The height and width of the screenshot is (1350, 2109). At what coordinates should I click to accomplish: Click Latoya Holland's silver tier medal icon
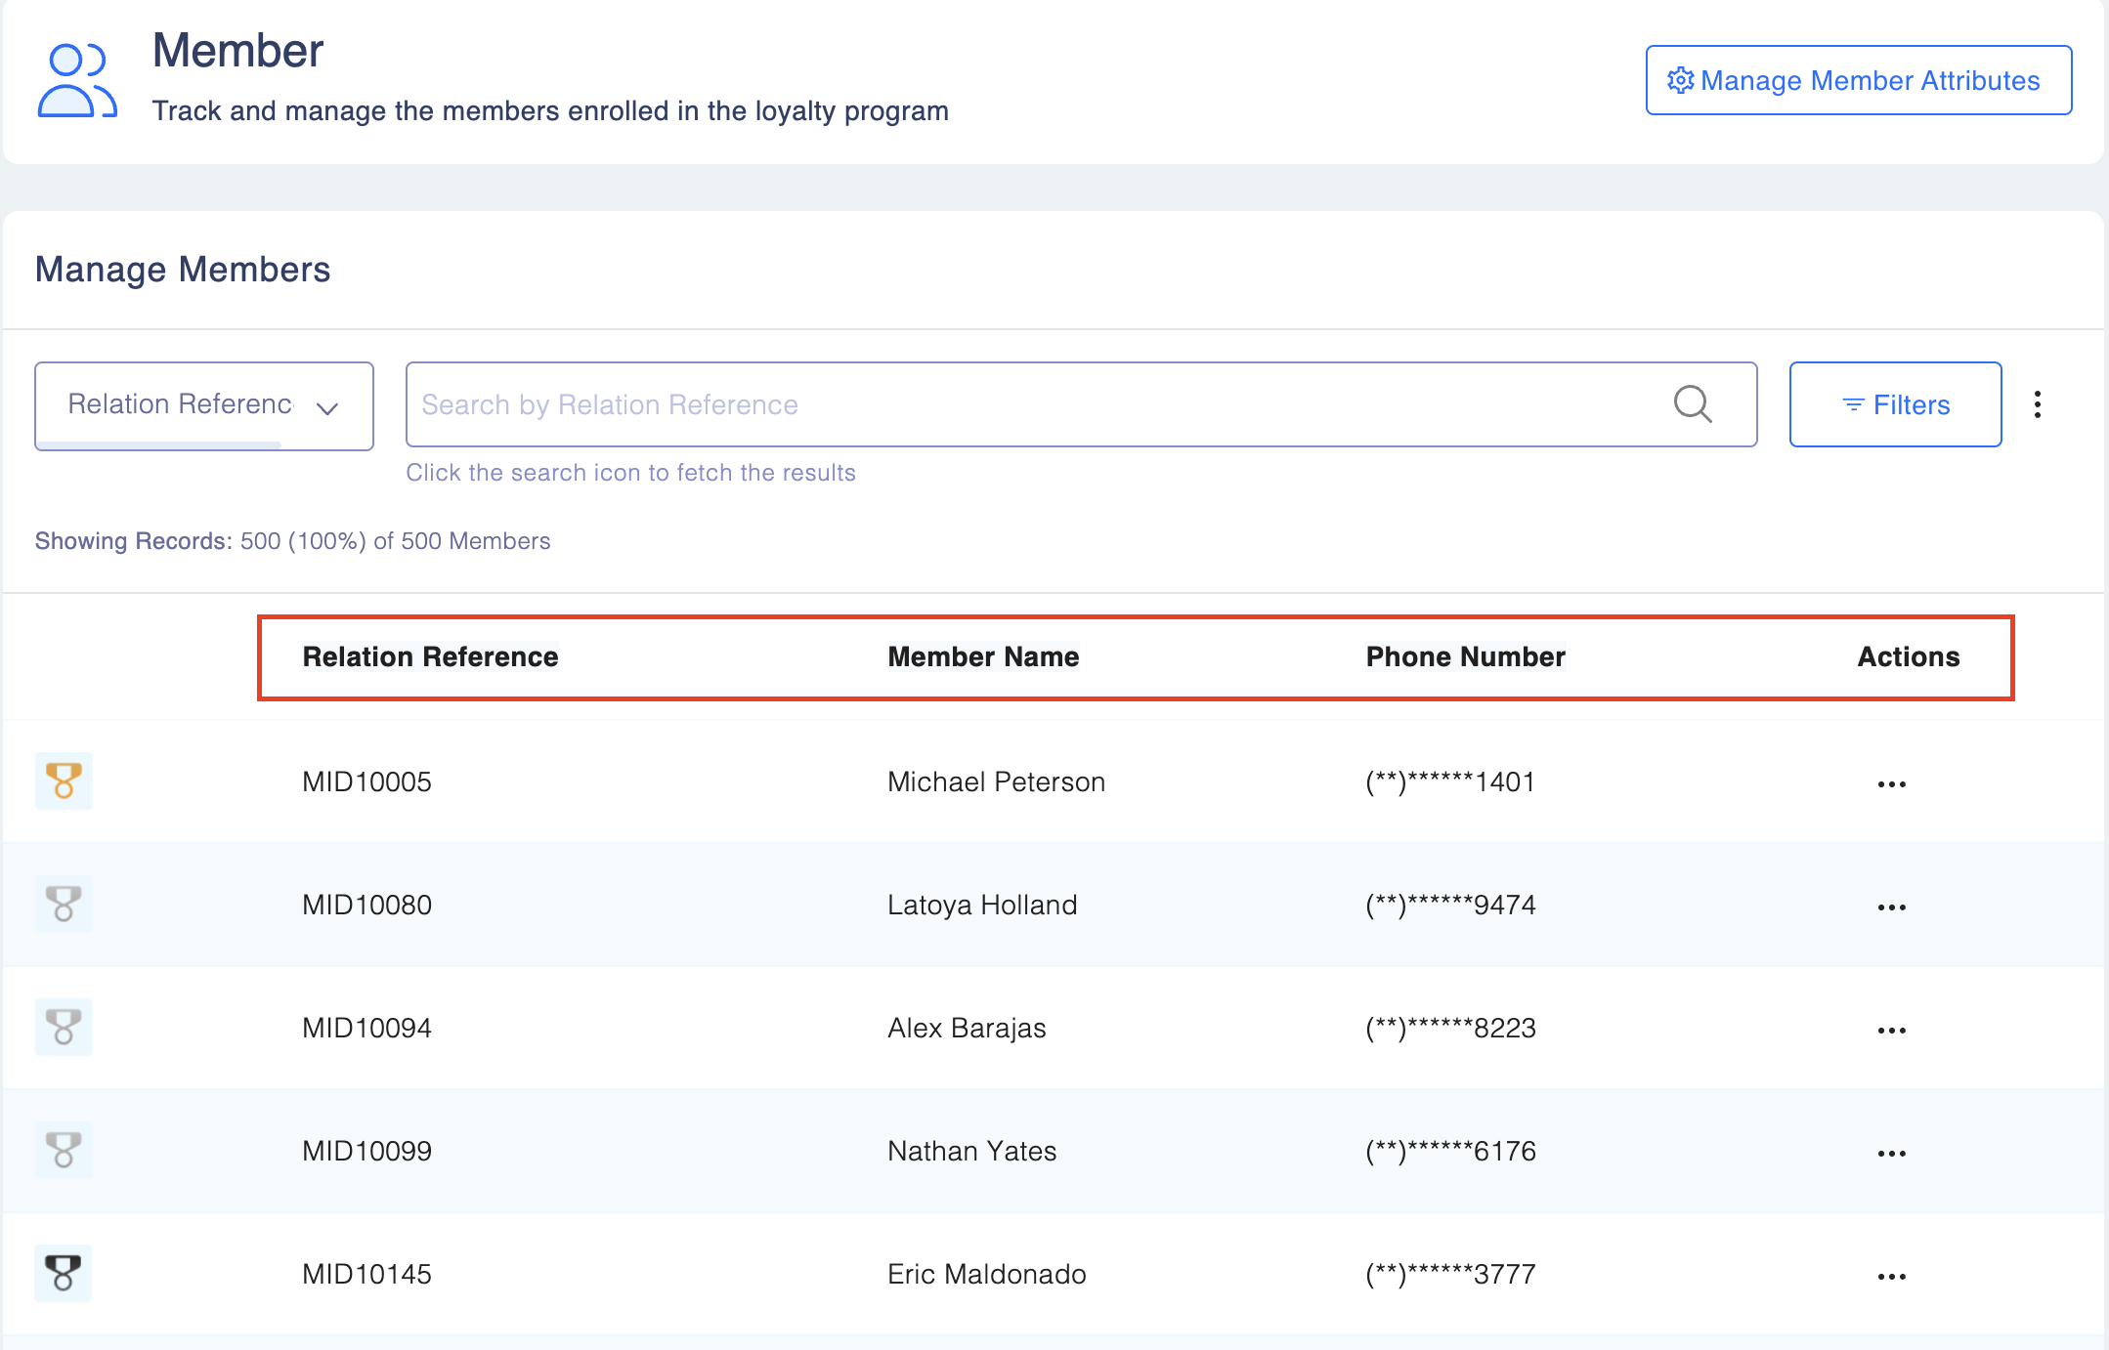(x=64, y=904)
